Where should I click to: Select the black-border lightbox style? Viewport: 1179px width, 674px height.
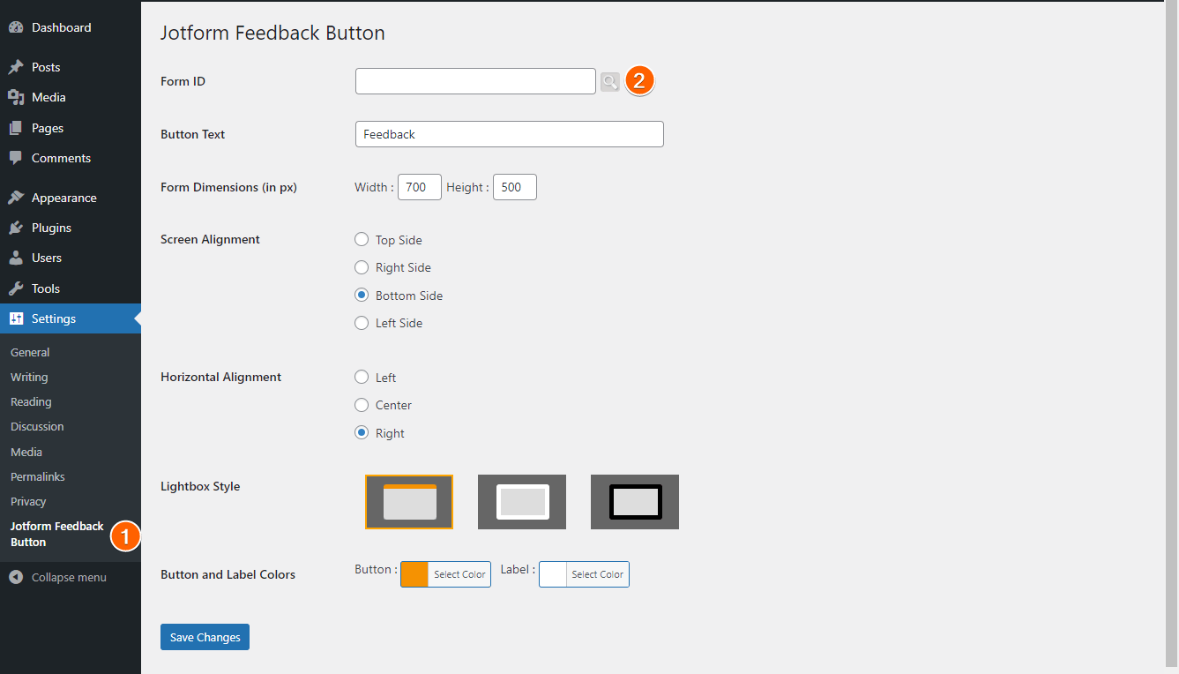click(635, 502)
